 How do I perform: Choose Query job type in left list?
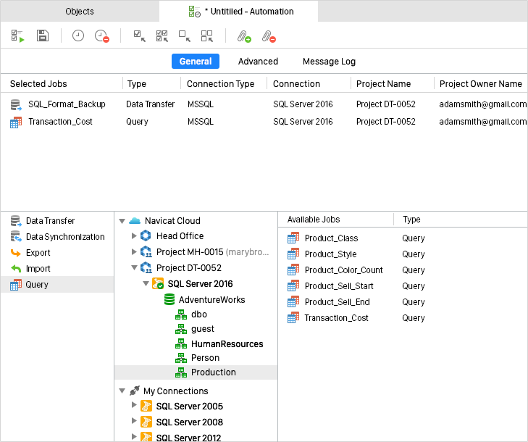[x=57, y=285]
